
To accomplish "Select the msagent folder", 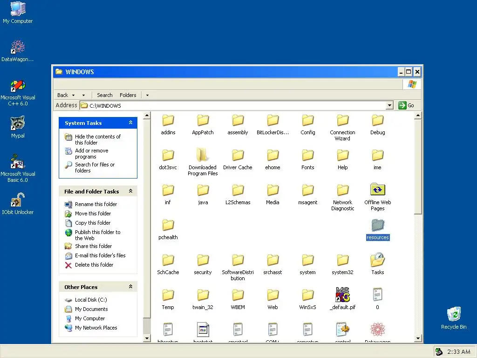I will coord(307,194).
